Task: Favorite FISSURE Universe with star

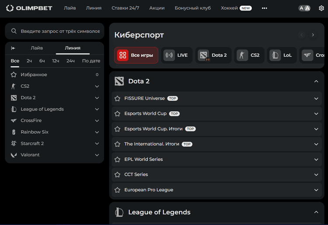Action: [117, 99]
